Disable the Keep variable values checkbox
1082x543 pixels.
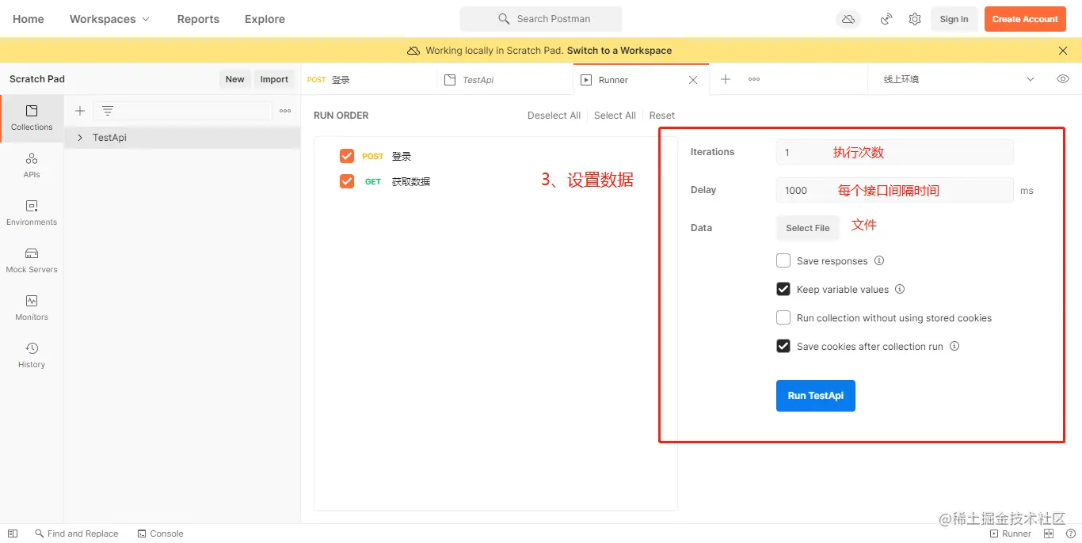click(x=783, y=289)
